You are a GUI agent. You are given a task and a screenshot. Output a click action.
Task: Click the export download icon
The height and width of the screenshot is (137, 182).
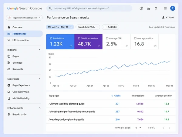163,18
